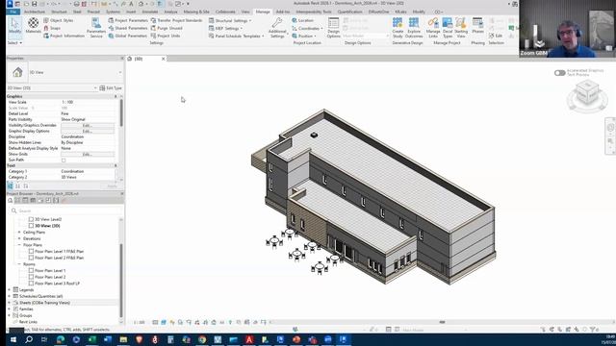Click Edit for Visibility/Graphics Overrides
This screenshot has width=616, height=346.
pos(88,125)
